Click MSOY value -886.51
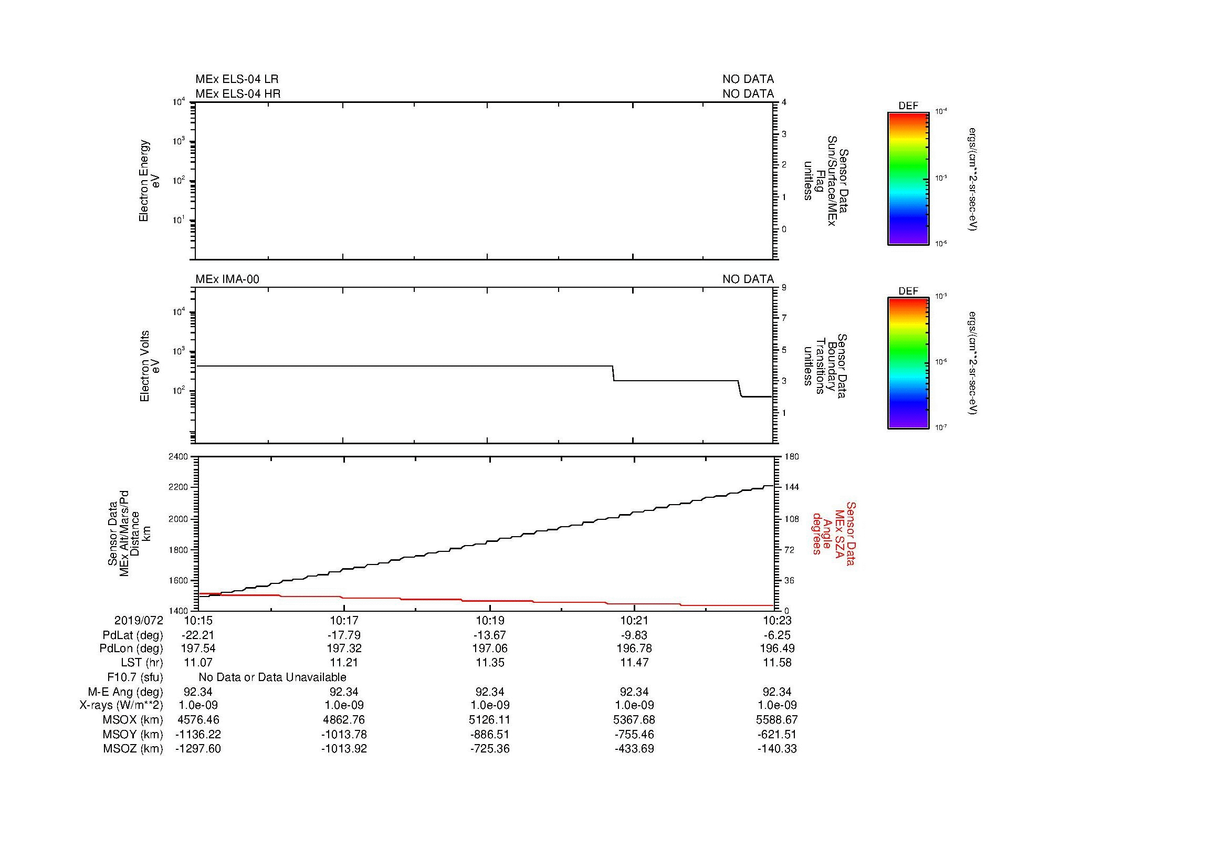This screenshot has height=868, width=1228. (x=490, y=734)
